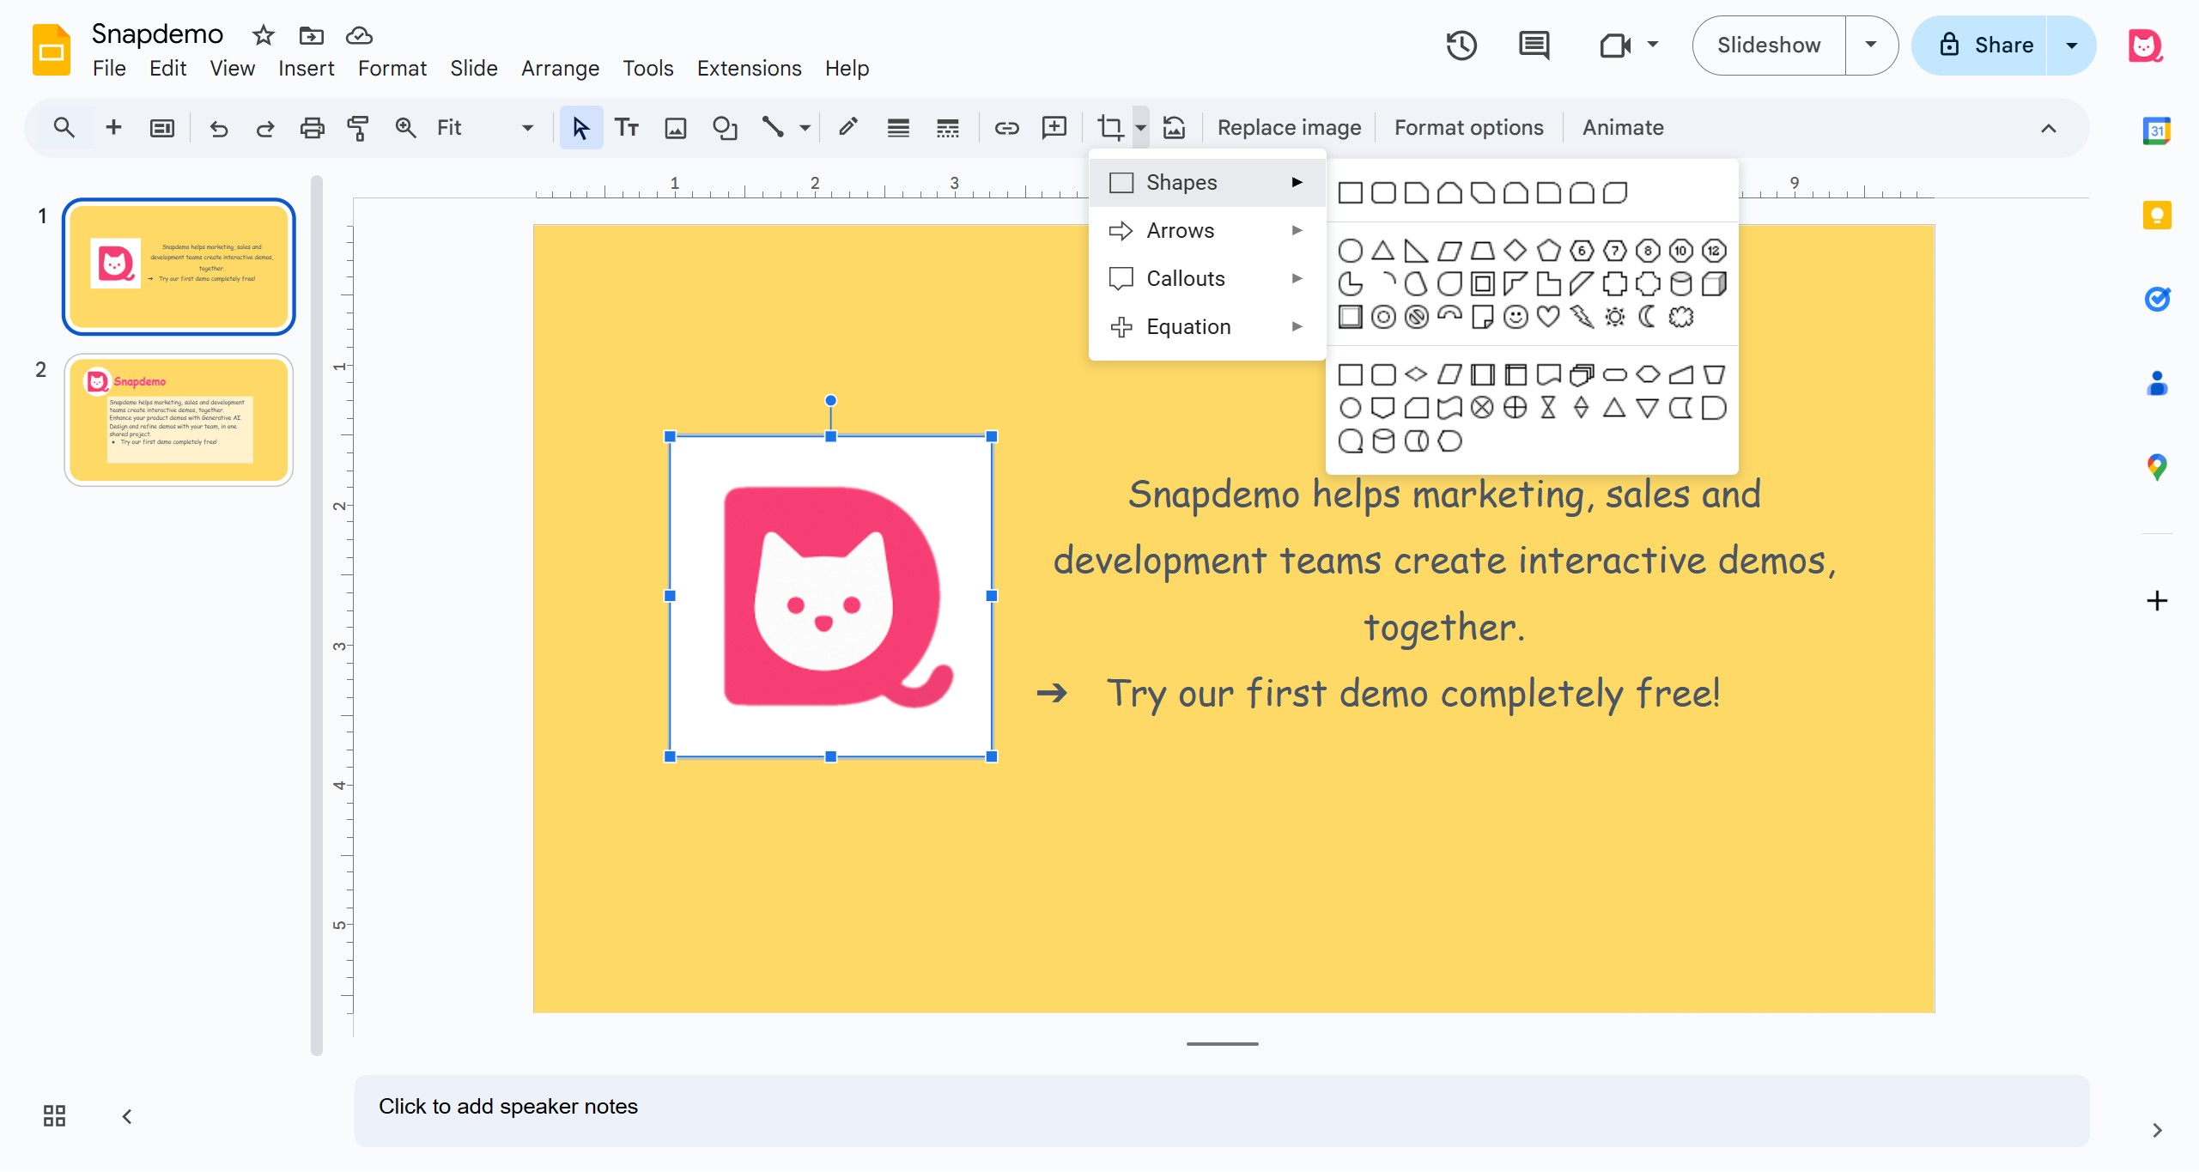Choose the smiley face shape
Image resolution: width=2199 pixels, height=1172 pixels.
pos(1516,317)
